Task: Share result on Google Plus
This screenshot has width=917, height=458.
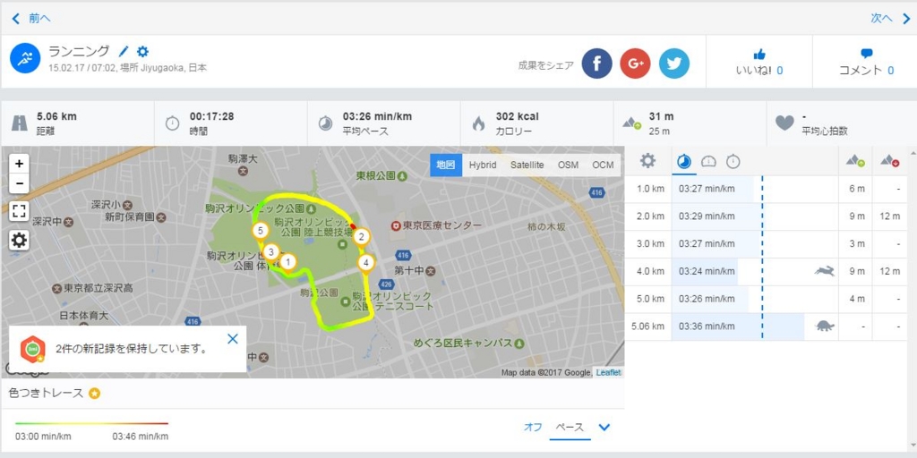Action: [x=635, y=64]
